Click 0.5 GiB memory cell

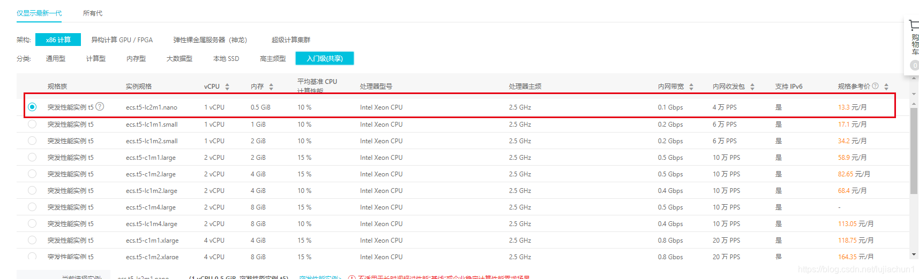point(260,107)
